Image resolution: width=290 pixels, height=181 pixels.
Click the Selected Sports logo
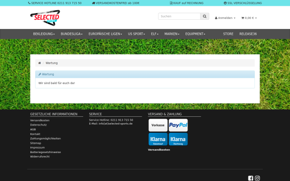coord(45,18)
